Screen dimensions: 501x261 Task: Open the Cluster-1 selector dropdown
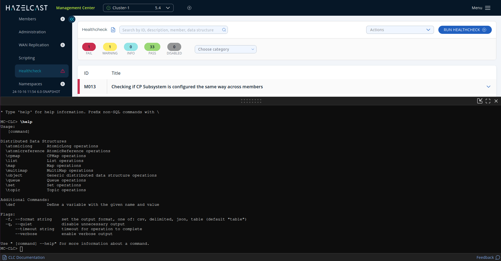(138, 8)
